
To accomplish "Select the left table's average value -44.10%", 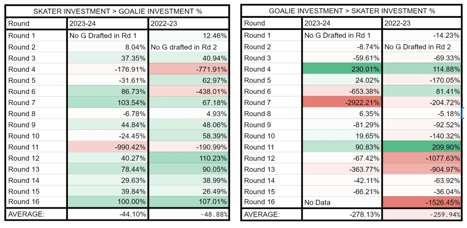I will pos(107,214).
